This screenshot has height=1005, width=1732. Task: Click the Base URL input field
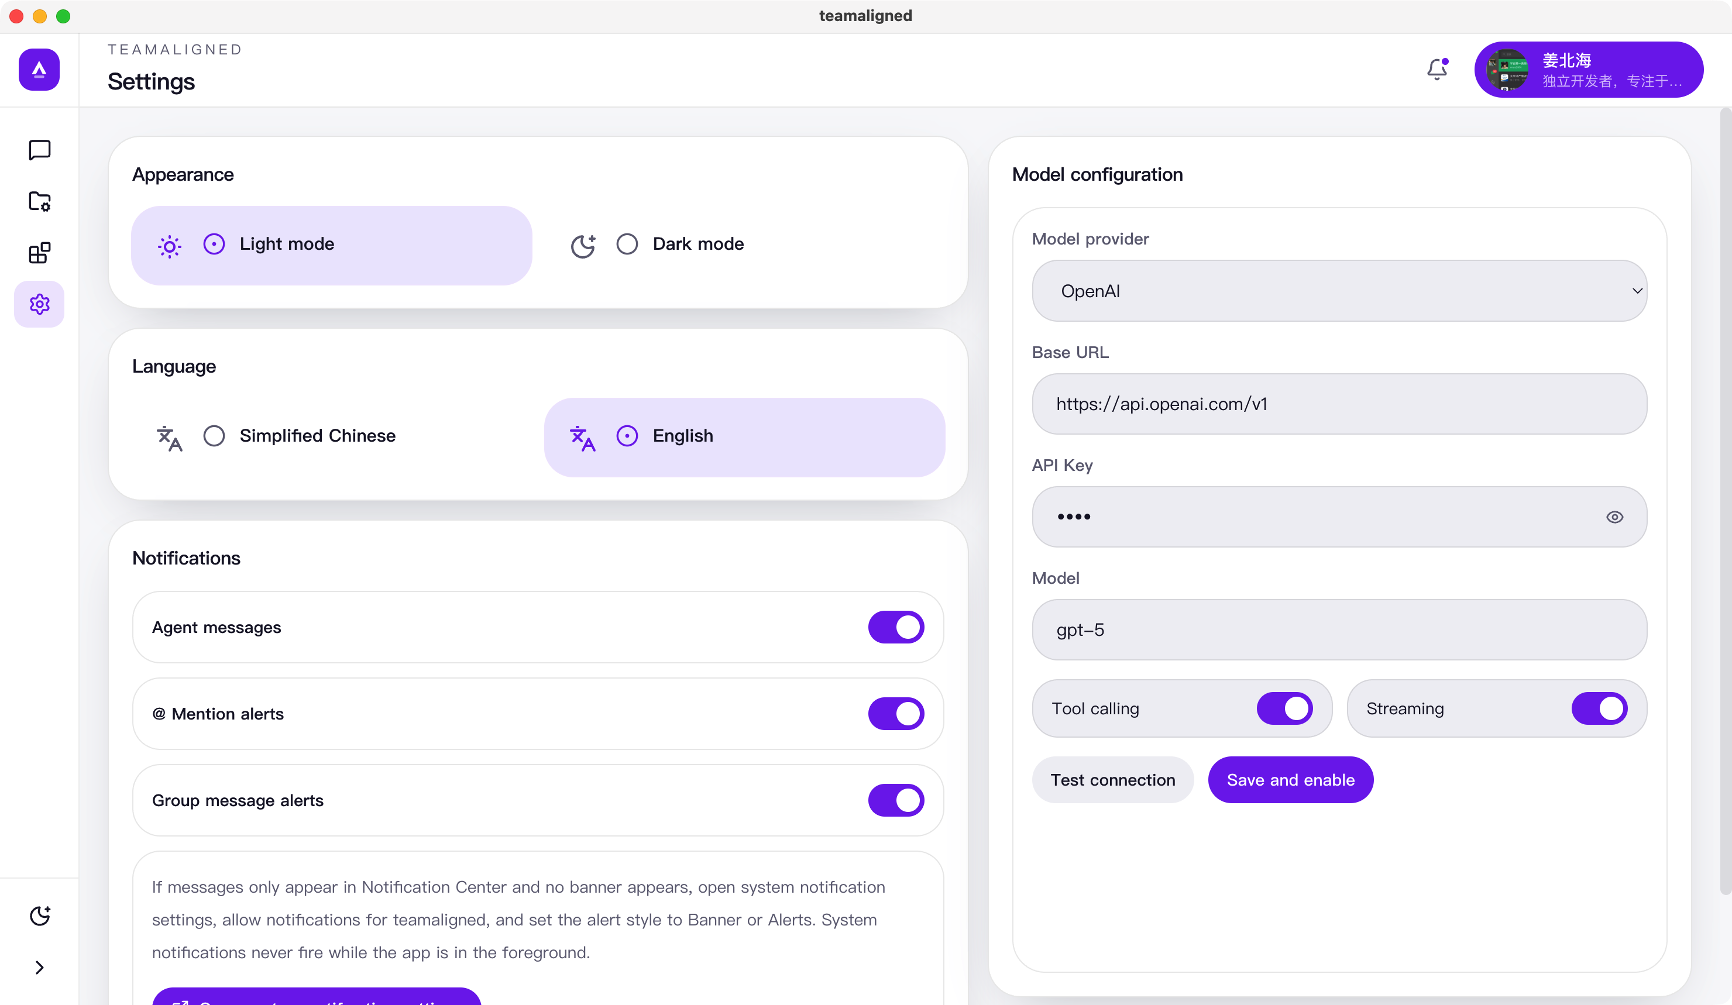(x=1339, y=404)
